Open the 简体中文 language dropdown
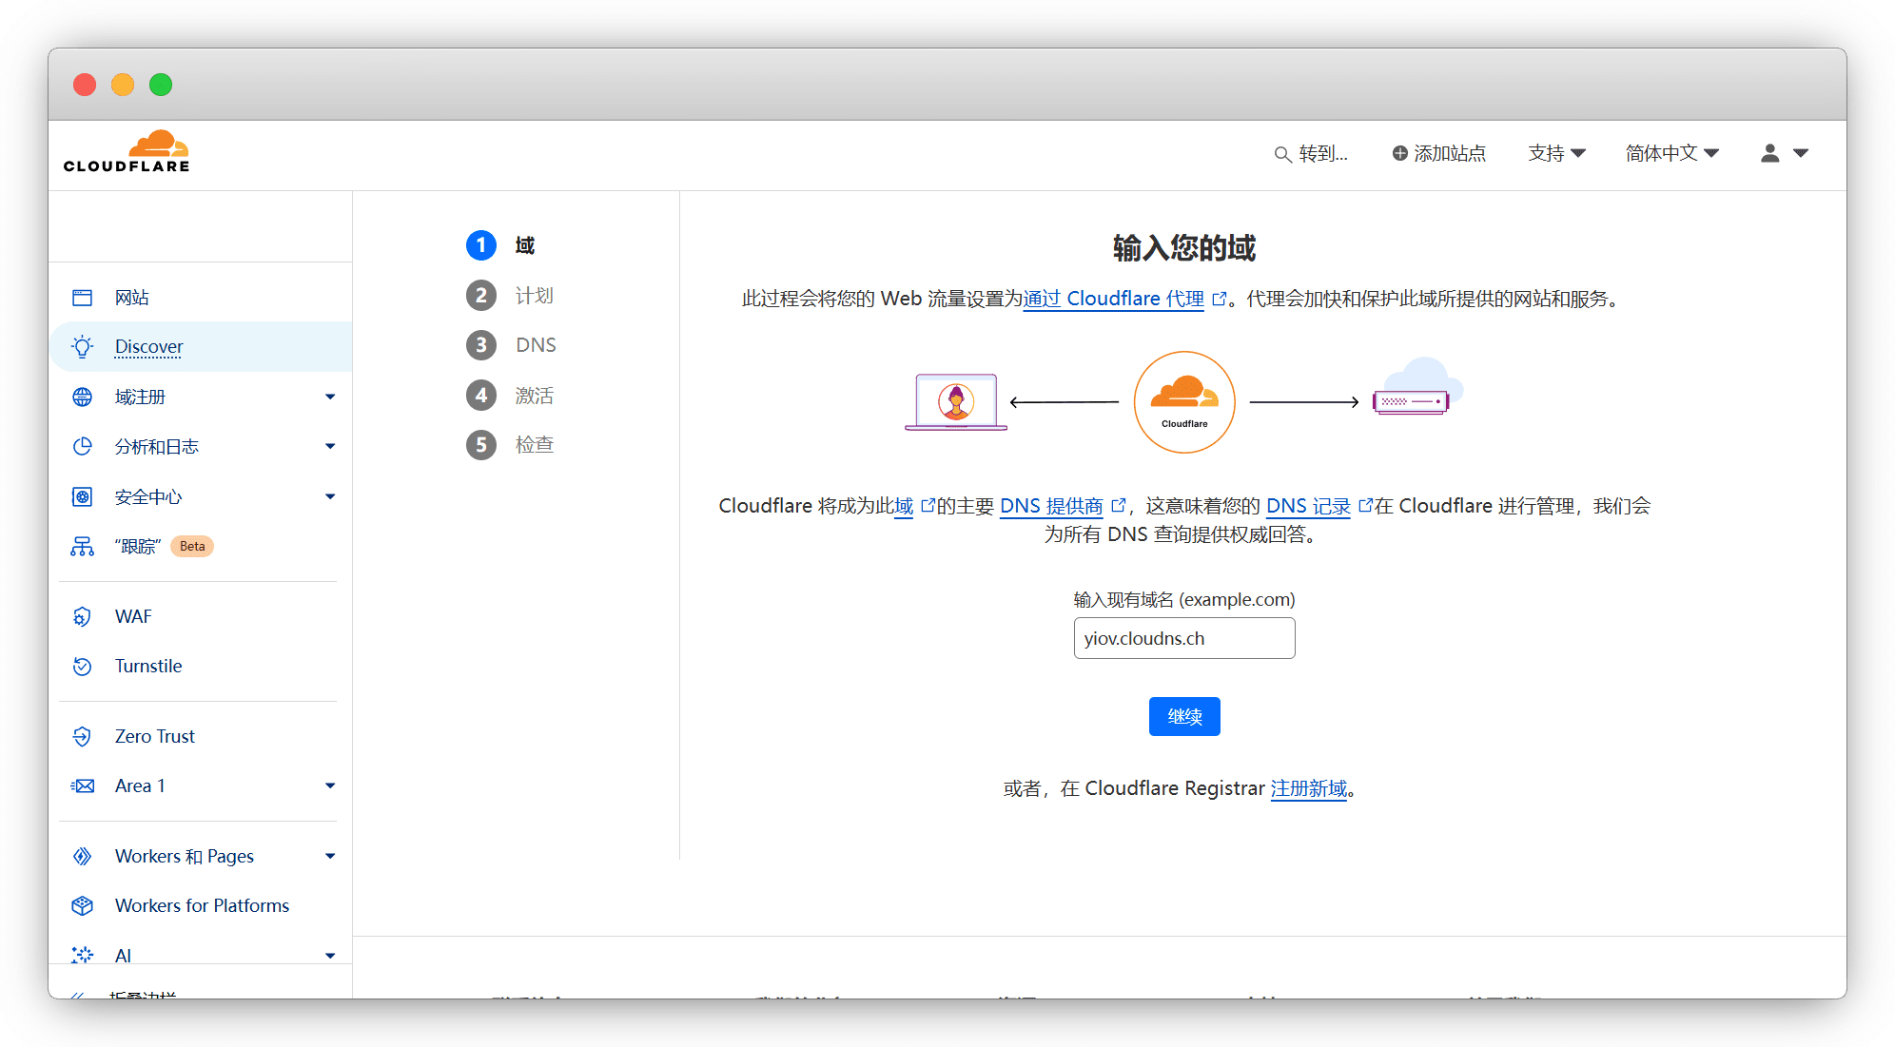Image resolution: width=1895 pixels, height=1047 pixels. pyautogui.click(x=1671, y=153)
